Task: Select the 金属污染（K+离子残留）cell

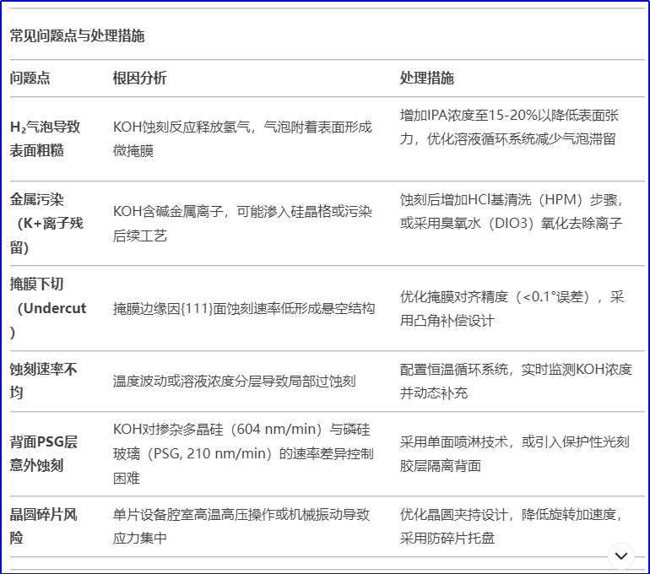Action: [x=46, y=224]
